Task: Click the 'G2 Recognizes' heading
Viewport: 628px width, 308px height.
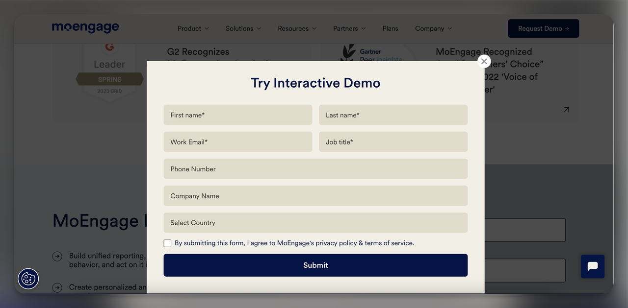Action: [x=198, y=52]
